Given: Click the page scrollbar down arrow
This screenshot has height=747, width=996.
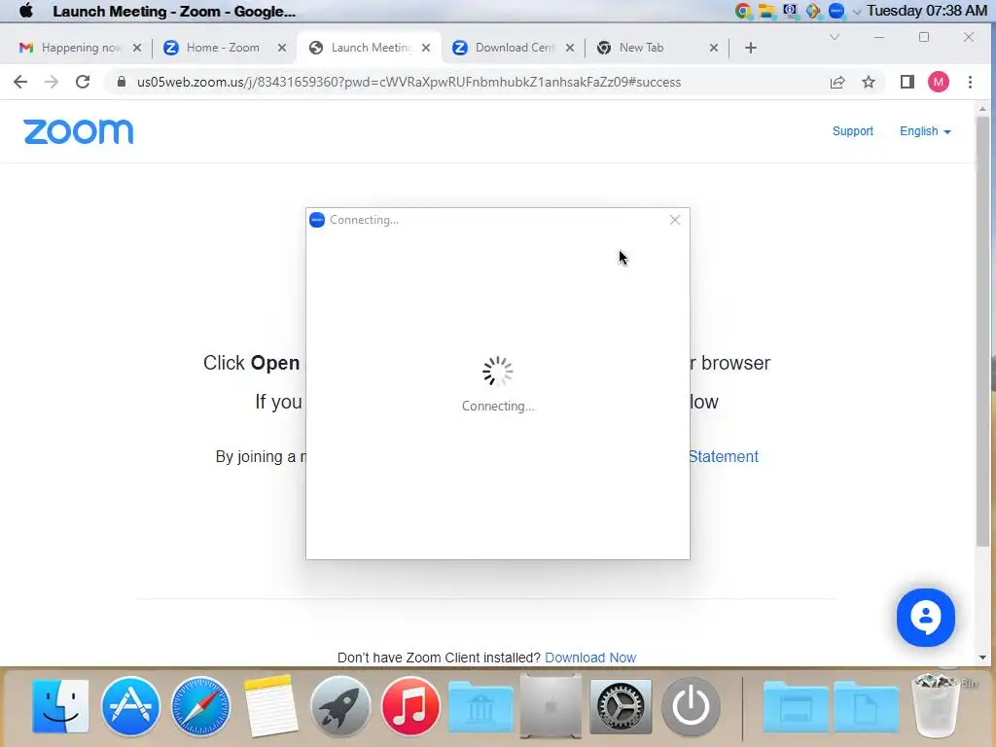Looking at the screenshot, I should (x=982, y=658).
